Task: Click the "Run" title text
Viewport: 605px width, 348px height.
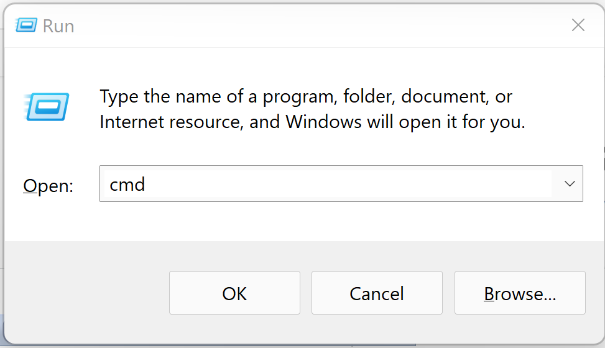Action: click(x=58, y=26)
